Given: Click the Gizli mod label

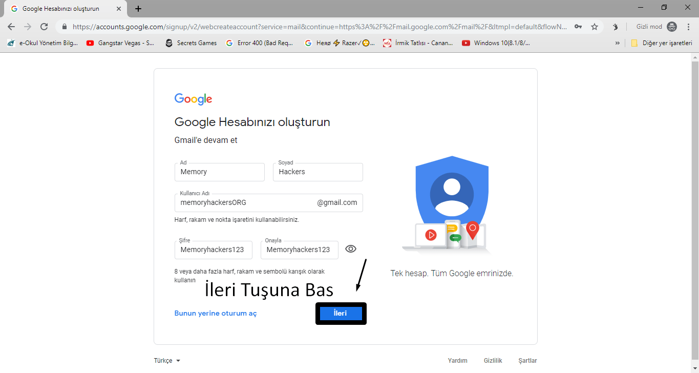Looking at the screenshot, I should 649,27.
